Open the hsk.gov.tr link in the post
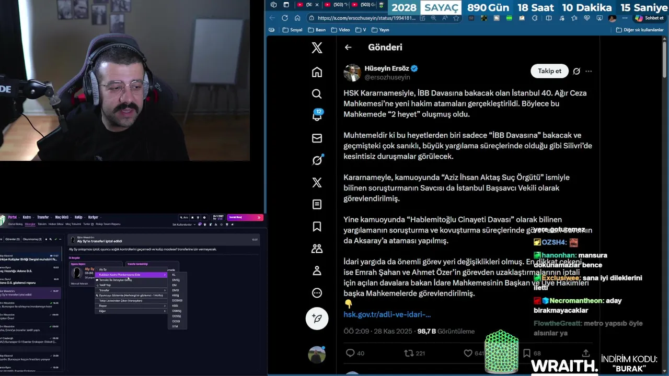The width and height of the screenshot is (669, 376). click(x=387, y=314)
